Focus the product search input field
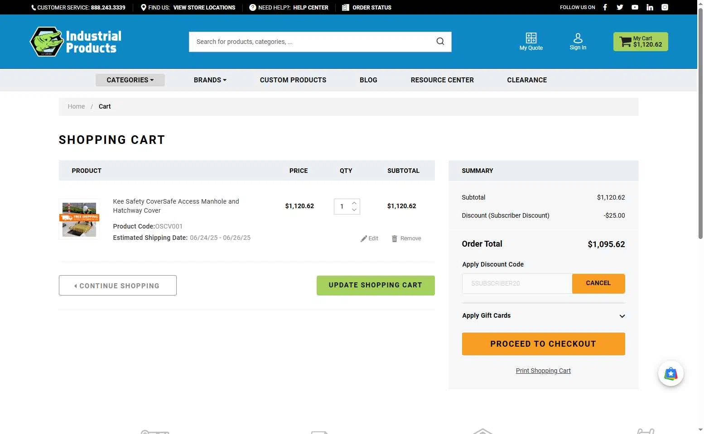 [313, 42]
